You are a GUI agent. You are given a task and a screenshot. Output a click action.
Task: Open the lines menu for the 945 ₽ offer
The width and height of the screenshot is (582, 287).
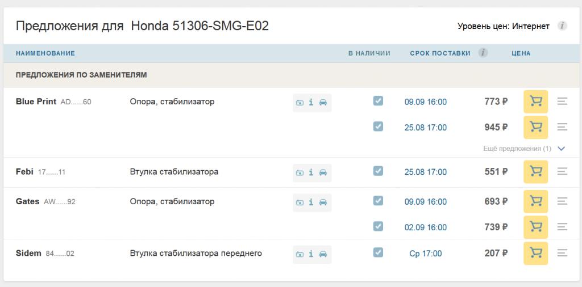(x=562, y=127)
